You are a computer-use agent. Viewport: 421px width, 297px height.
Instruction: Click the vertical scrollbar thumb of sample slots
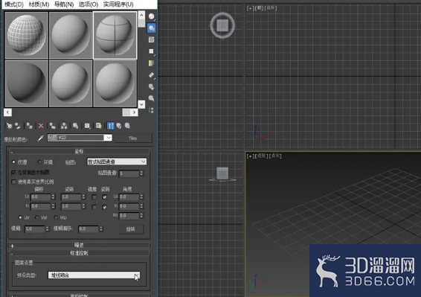click(141, 23)
